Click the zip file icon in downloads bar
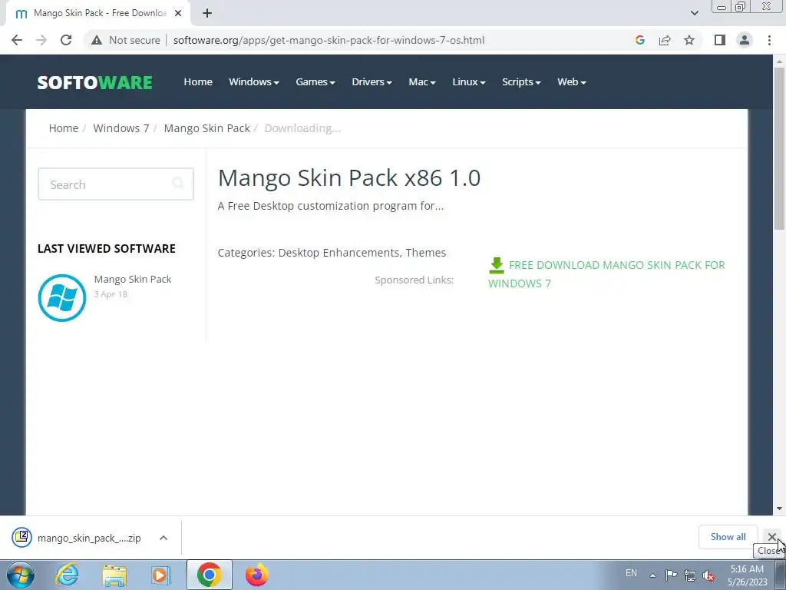 point(22,537)
